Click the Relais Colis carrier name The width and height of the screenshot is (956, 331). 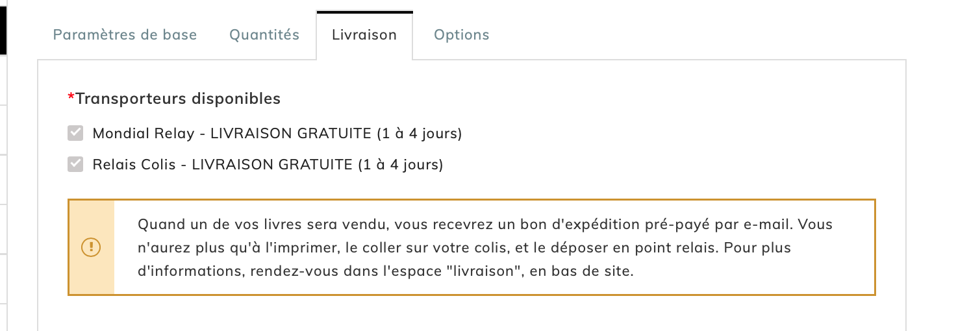pos(134,165)
